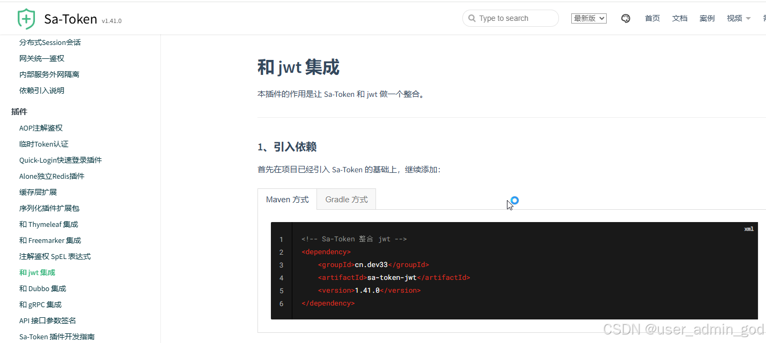Open 和 Thymeleaf 集成 sidebar item

pos(49,224)
